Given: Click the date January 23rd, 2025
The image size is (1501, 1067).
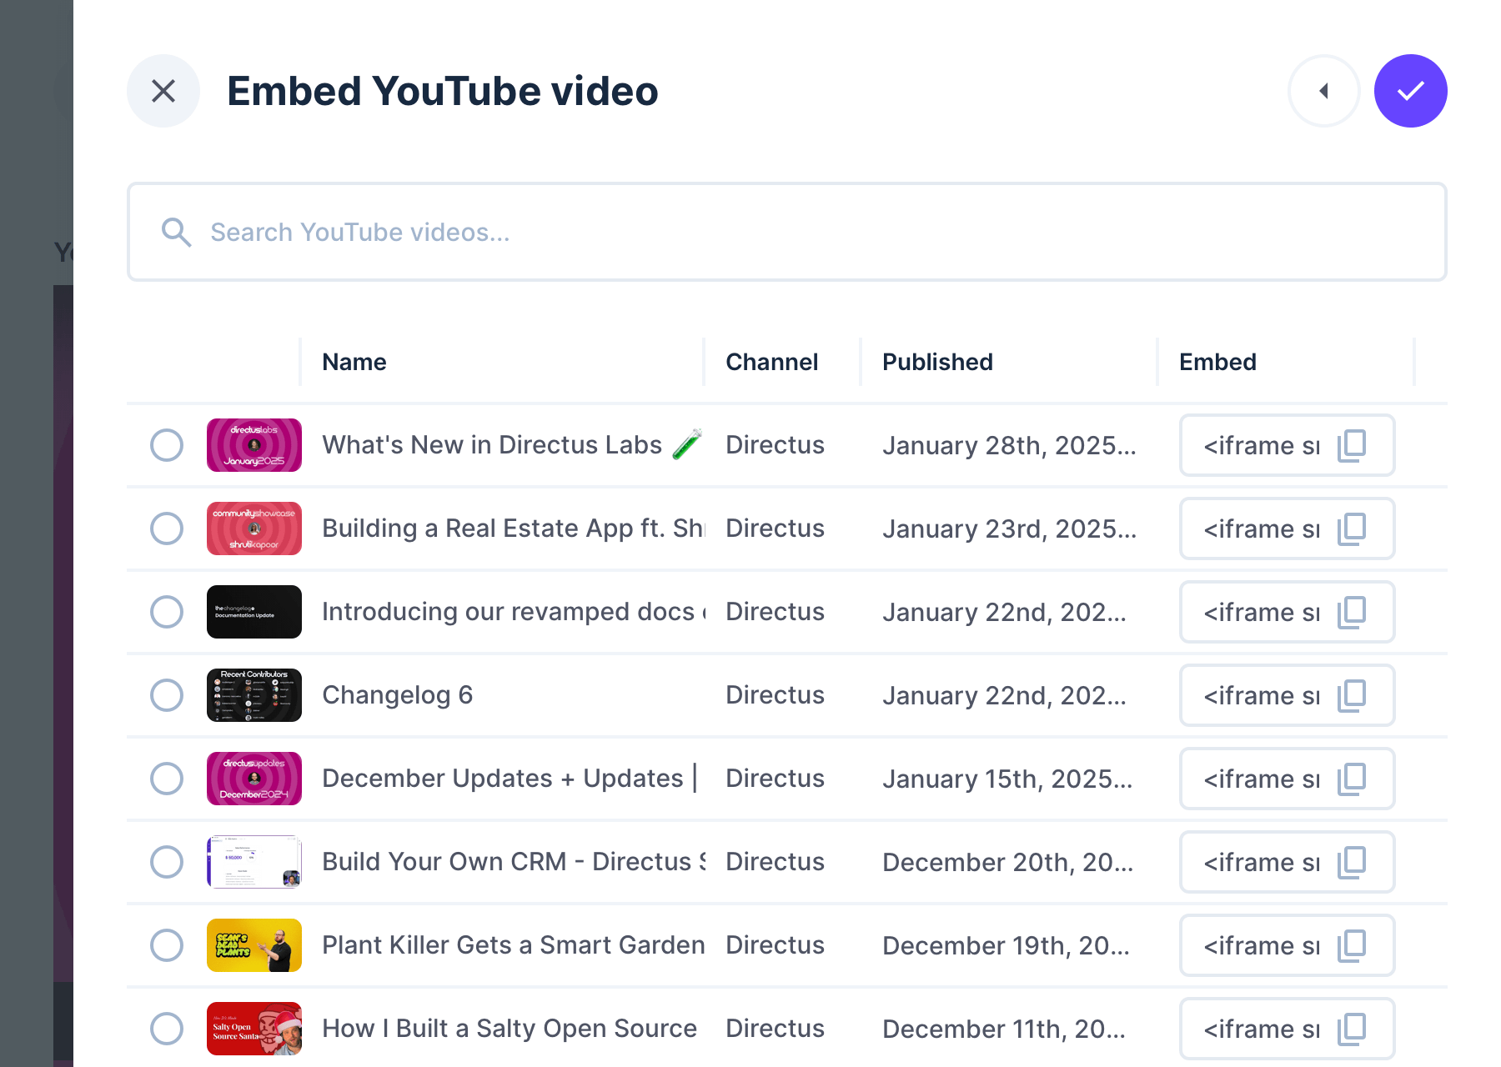Looking at the screenshot, I should point(1009,528).
